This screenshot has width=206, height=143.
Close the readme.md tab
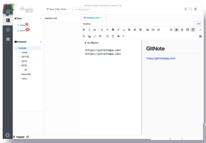pyautogui.click(x=101, y=18)
